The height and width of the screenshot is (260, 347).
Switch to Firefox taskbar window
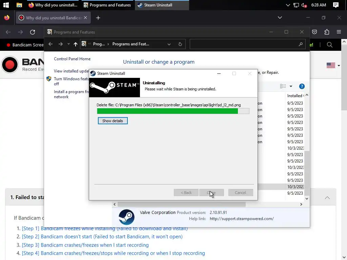coord(53,5)
